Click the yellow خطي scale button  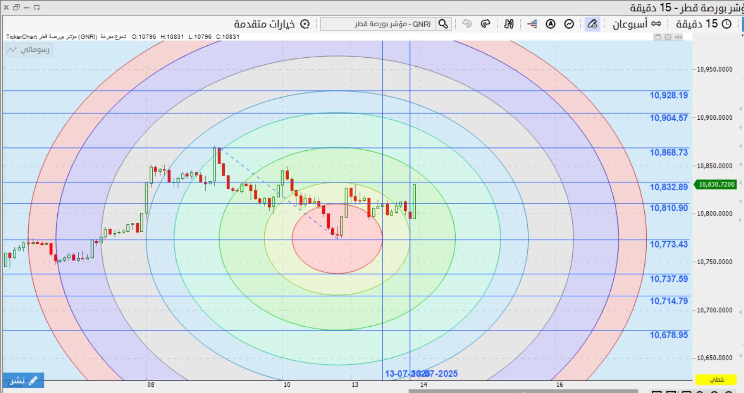[716, 380]
